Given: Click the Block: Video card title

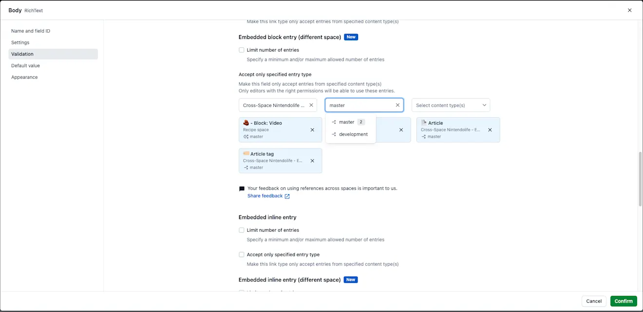Looking at the screenshot, I should click(x=266, y=123).
